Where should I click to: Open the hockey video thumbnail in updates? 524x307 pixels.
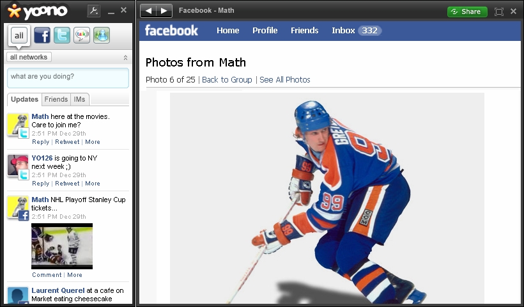(62, 246)
